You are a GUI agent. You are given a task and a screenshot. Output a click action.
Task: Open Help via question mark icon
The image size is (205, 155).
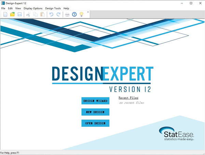click(74, 14)
